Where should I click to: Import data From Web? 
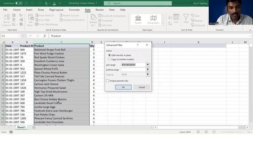(43, 20)
